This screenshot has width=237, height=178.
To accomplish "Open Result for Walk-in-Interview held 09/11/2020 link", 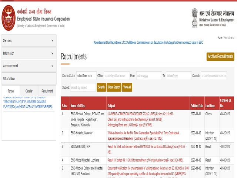I will [140, 146].
